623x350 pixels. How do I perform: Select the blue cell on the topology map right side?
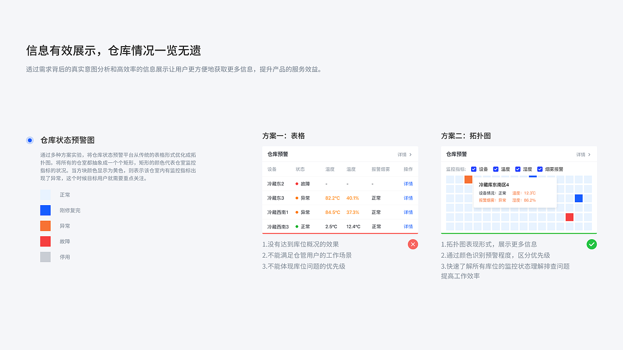[578, 198]
